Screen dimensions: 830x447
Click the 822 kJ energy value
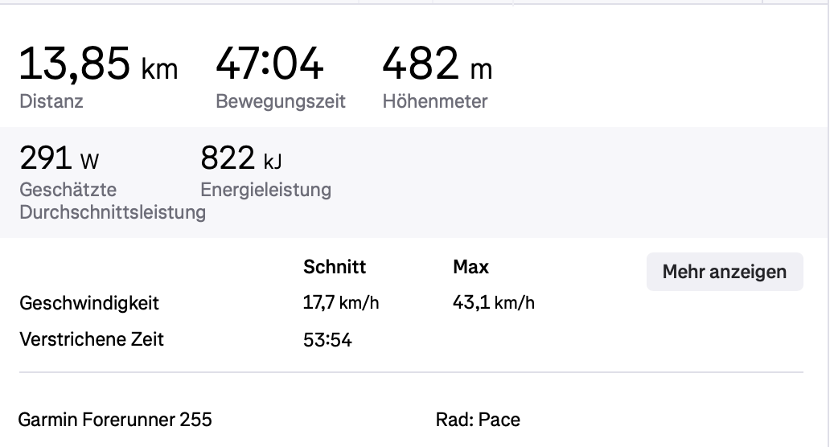(241, 158)
